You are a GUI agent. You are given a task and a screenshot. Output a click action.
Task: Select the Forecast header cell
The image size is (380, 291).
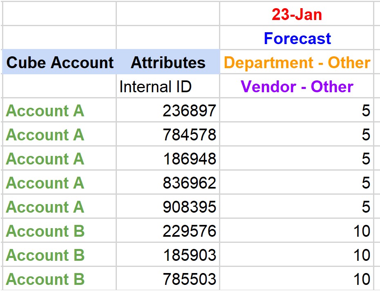[x=296, y=38]
